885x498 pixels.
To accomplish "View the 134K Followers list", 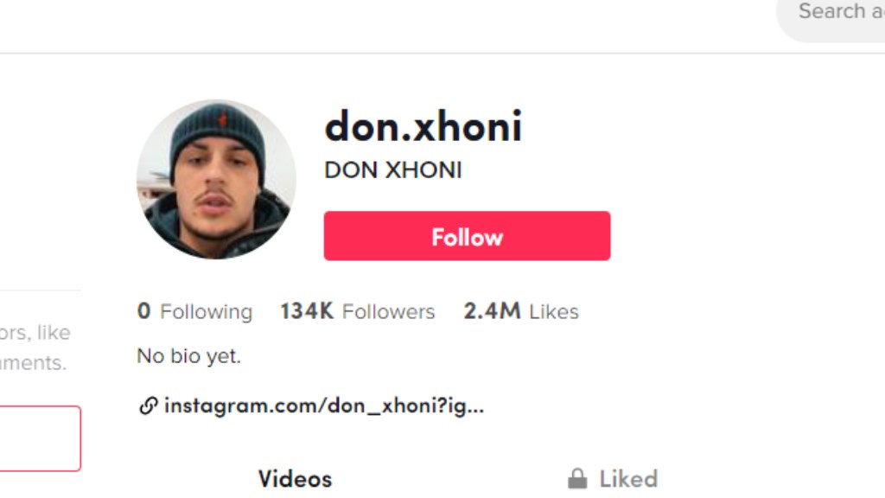I will [358, 311].
